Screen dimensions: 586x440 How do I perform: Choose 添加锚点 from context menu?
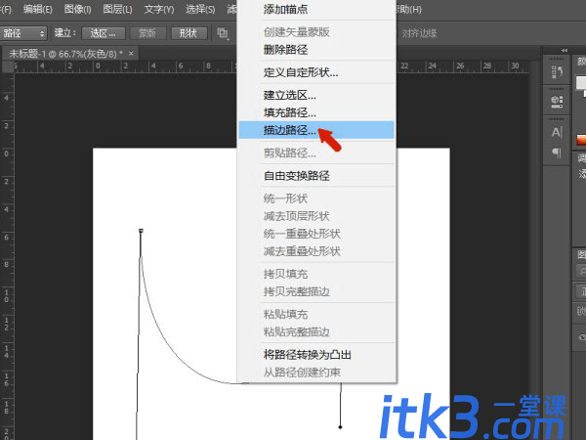click(316, 10)
